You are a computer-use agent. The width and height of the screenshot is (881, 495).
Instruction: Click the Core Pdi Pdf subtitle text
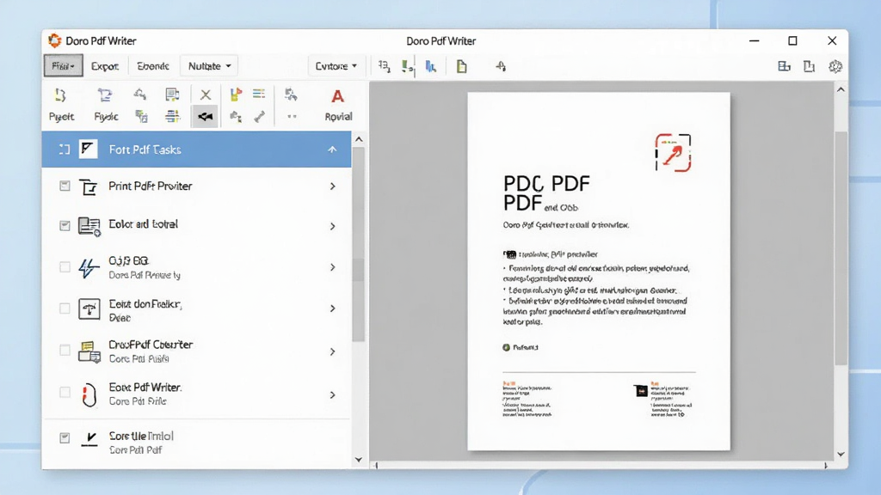tap(135, 450)
